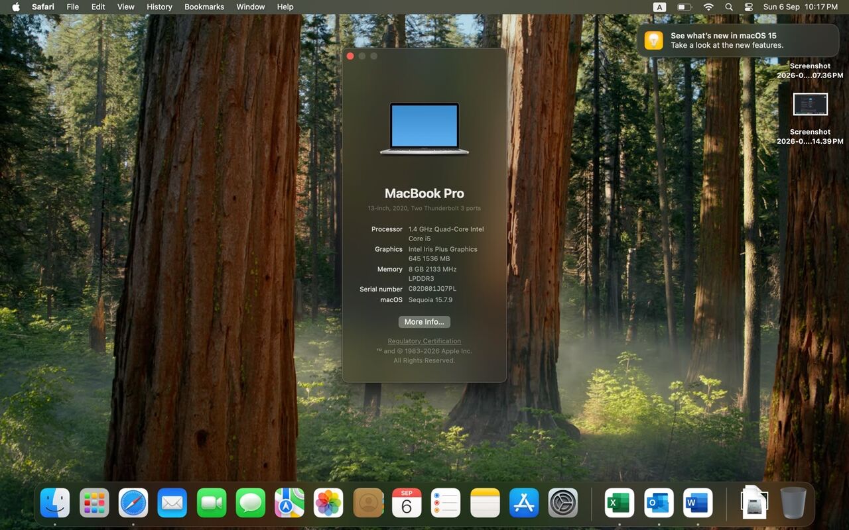Open the View menu
Image resolution: width=849 pixels, height=530 pixels.
(126, 7)
